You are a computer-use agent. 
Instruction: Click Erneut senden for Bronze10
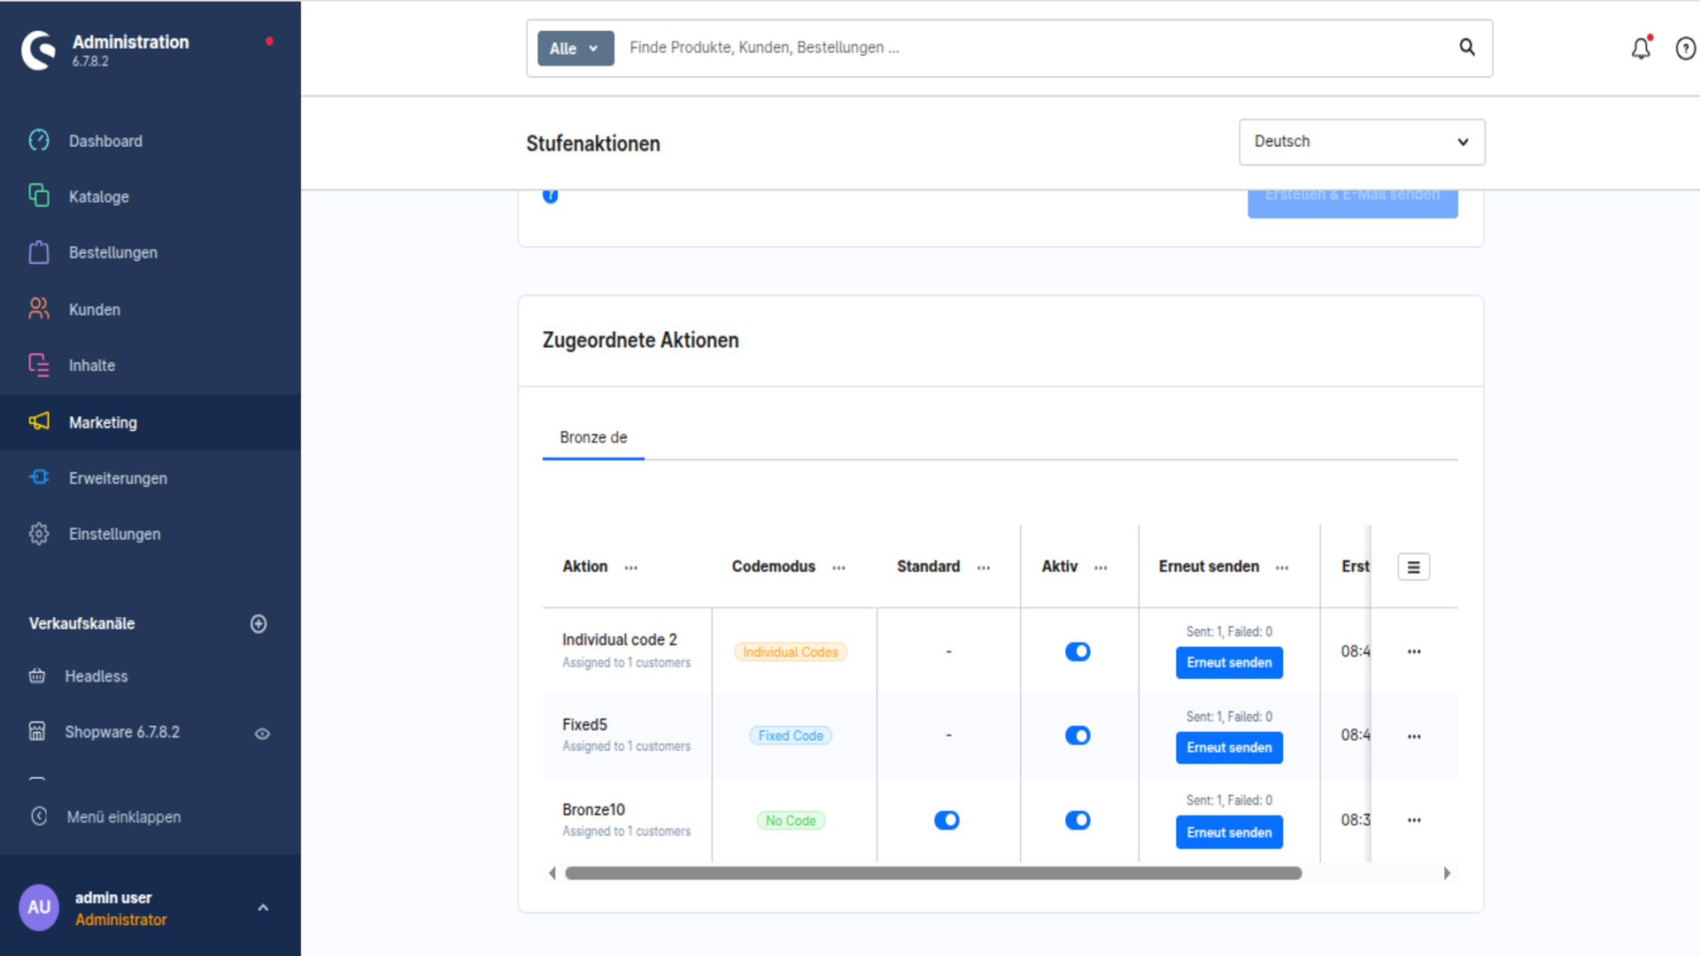[x=1229, y=833]
